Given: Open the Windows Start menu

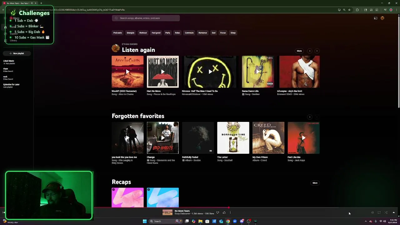Looking at the screenshot, I should [x=145, y=221].
